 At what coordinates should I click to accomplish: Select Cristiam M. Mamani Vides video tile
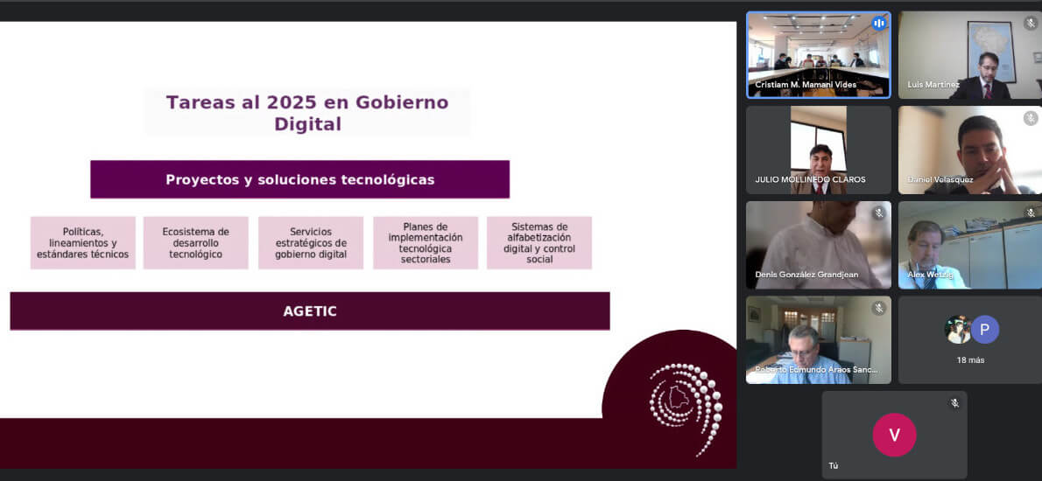pos(818,55)
